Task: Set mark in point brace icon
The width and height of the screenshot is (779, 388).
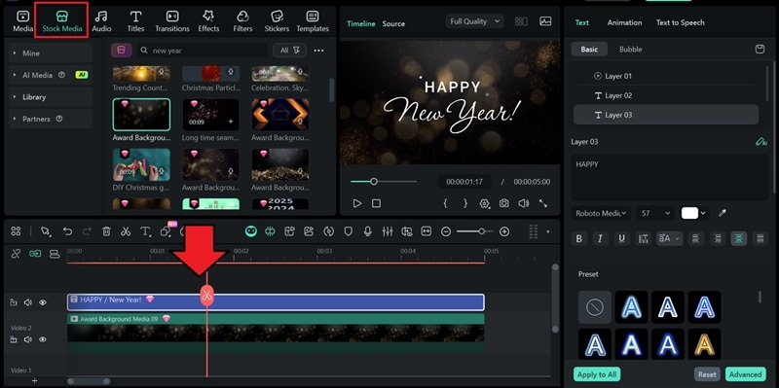Action: point(446,203)
